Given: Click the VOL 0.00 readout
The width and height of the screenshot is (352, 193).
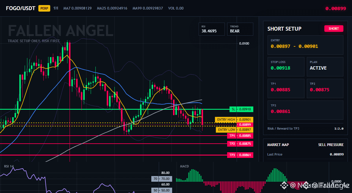Looking at the screenshot, I should click(176, 8).
